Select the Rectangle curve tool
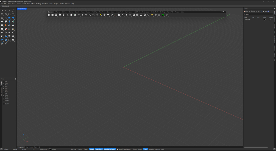The image size is (276, 151). 13,14
